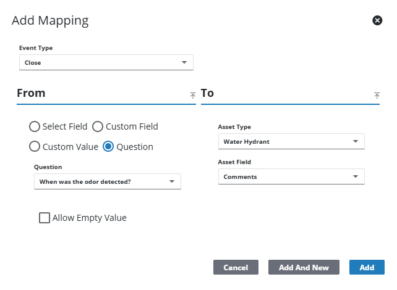Pick the Custom Value radio option

(35, 147)
